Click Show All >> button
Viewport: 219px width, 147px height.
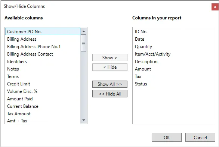110,84
